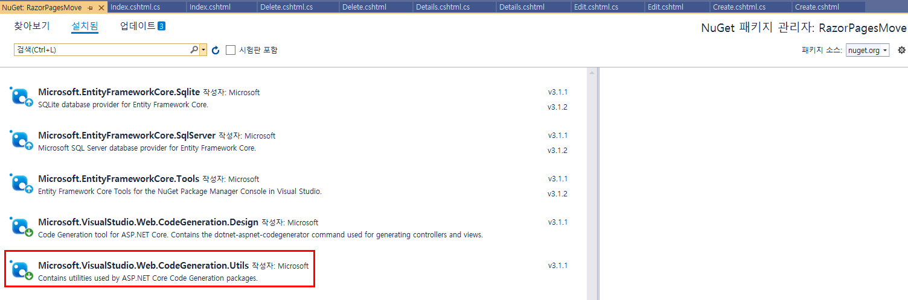The height and width of the screenshot is (300, 908).
Task: Select Microsoft.EntityFrameworkCore.Tools package name
Action: [x=119, y=179]
